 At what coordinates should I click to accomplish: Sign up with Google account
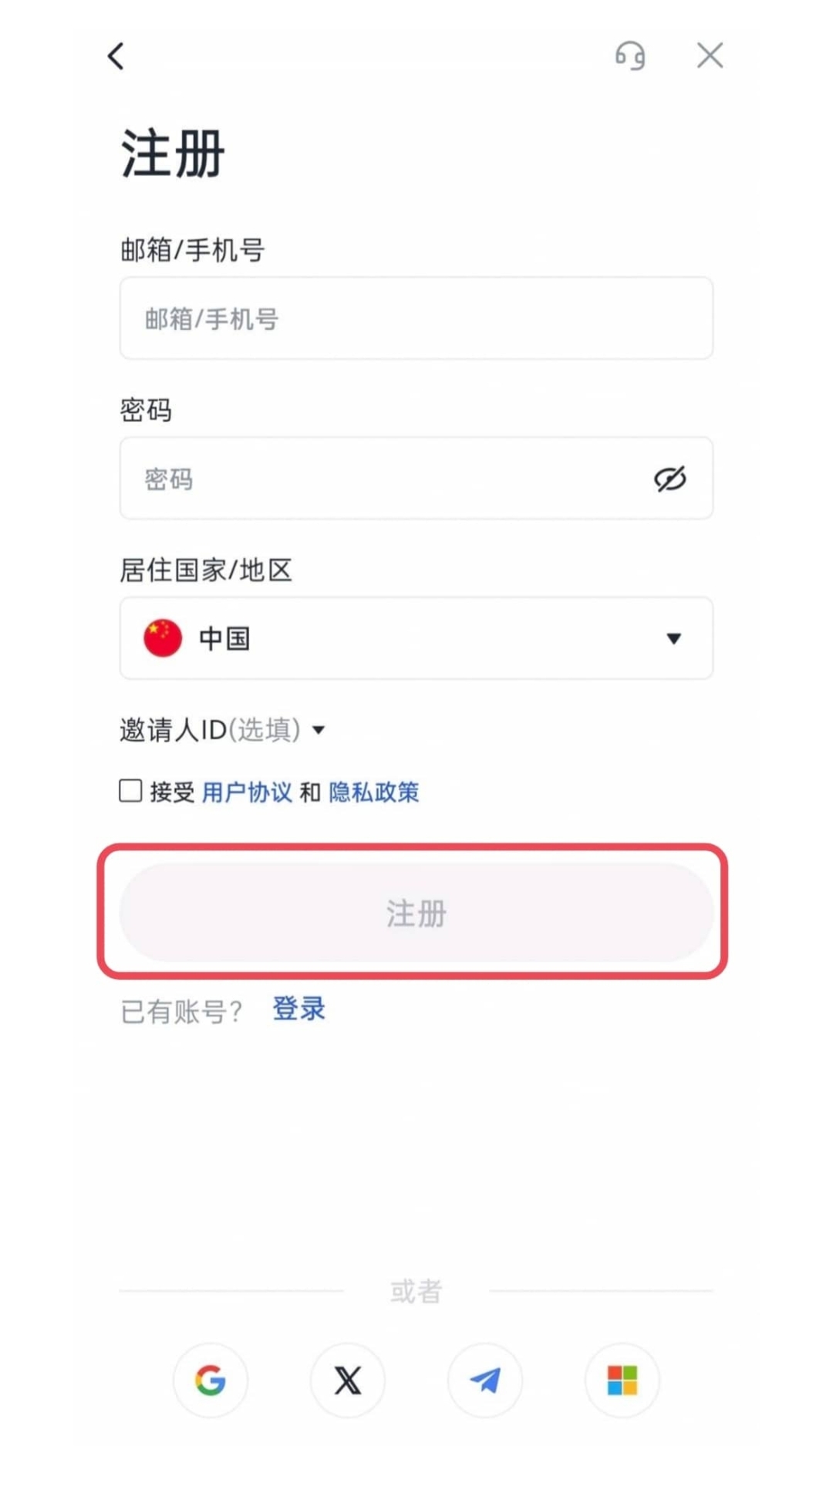[210, 1381]
